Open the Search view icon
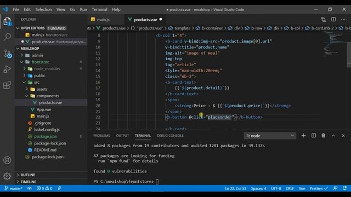Screen dimensions: 351x197 click(x=7, y=37)
